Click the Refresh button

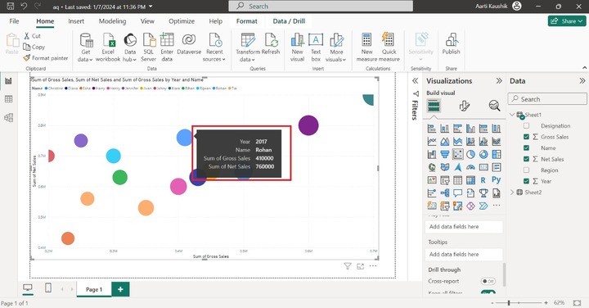point(271,43)
